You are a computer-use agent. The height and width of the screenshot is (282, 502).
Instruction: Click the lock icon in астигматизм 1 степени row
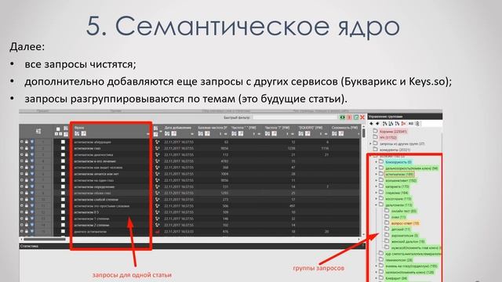click(x=27, y=219)
